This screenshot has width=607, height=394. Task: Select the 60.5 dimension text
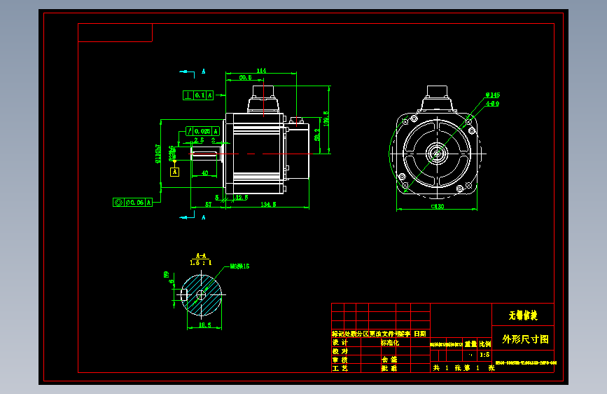(x=245, y=78)
